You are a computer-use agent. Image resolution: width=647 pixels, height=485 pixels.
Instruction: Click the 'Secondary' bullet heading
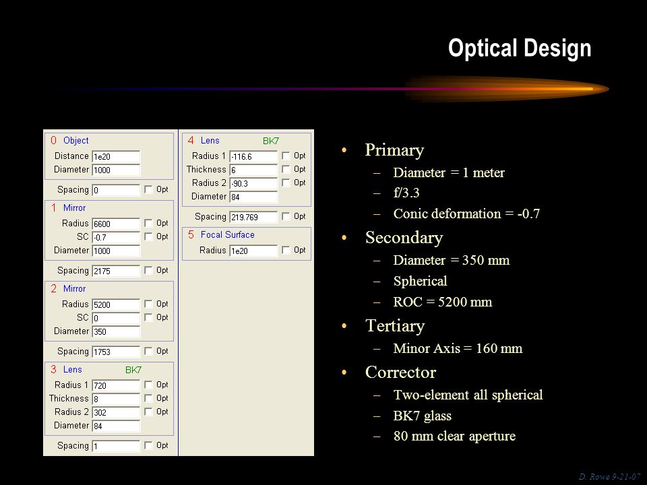(404, 238)
